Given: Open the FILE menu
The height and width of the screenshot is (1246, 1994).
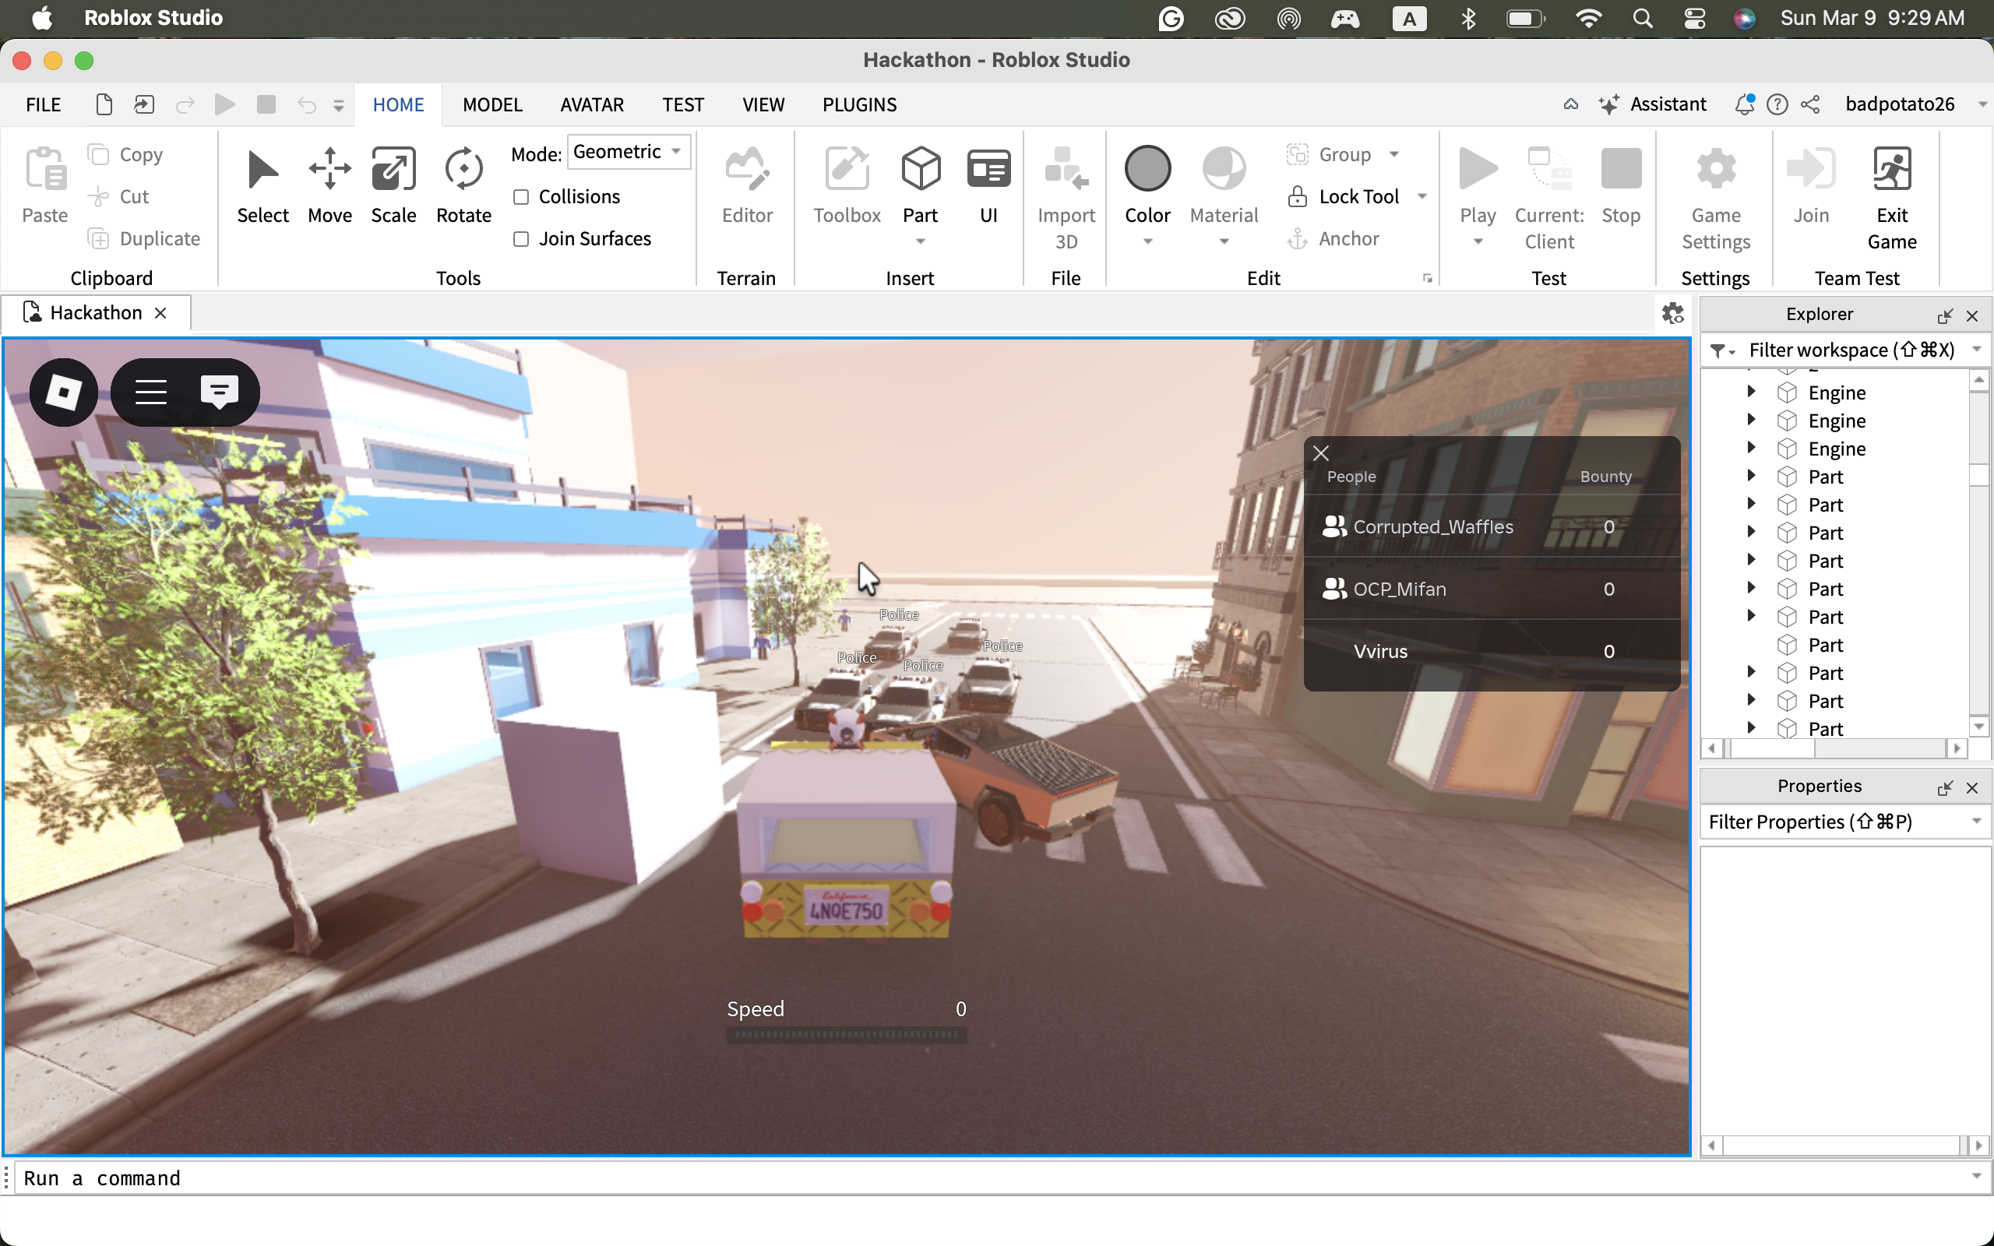Looking at the screenshot, I should pos(43,104).
